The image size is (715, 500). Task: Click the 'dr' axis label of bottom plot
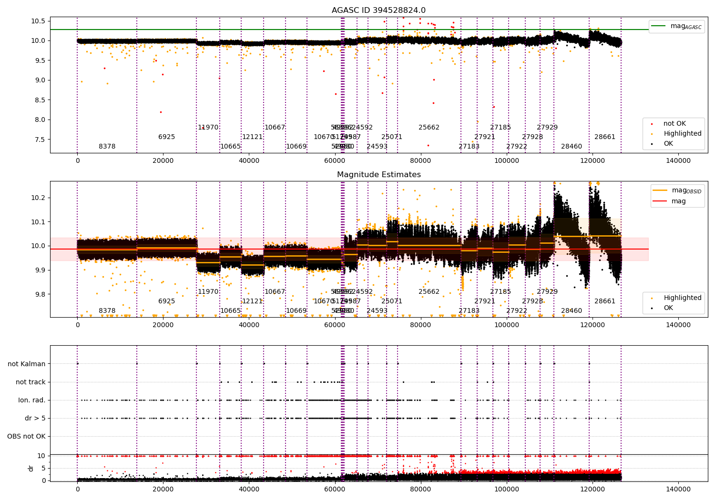click(31, 468)
